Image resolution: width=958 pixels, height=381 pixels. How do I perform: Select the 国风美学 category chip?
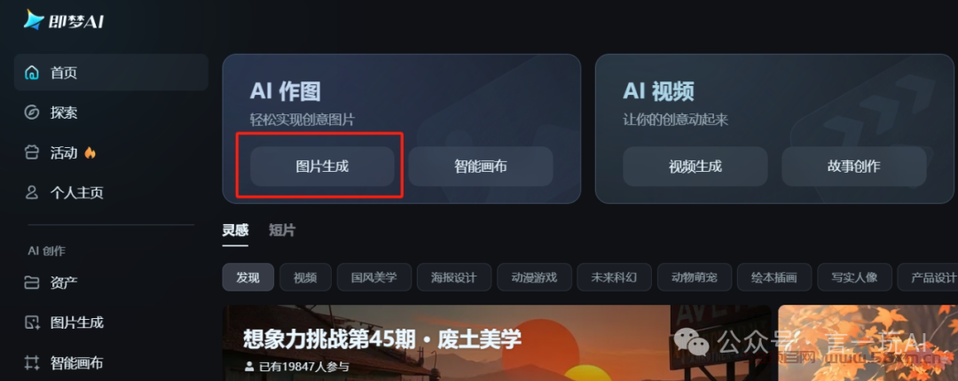pos(374,277)
